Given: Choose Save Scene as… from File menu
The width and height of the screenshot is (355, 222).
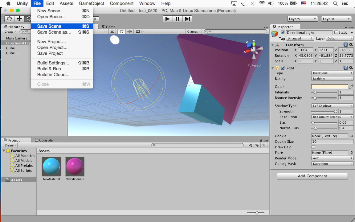Looking at the screenshot, I should coord(54,32).
